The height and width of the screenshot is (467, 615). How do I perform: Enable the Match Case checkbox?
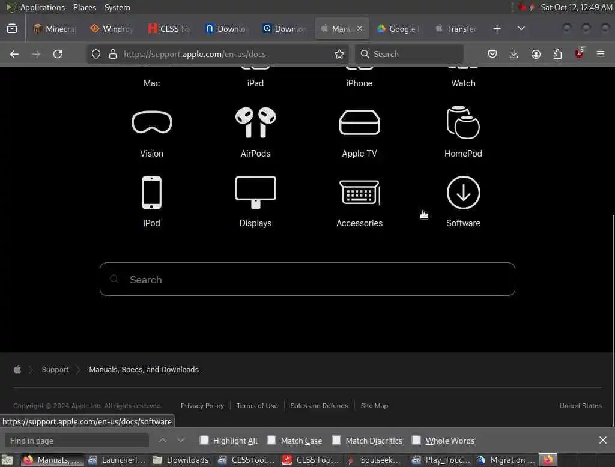point(271,440)
